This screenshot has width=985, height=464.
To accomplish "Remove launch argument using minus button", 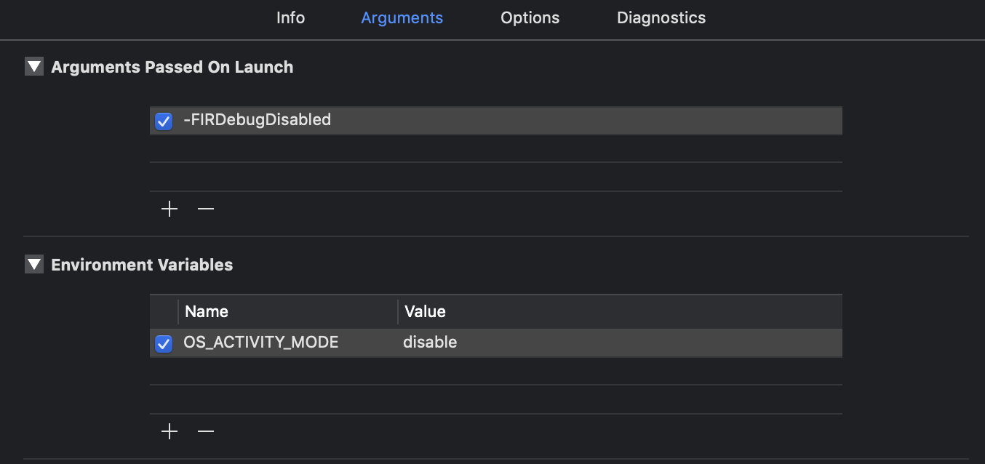I will pos(206,209).
